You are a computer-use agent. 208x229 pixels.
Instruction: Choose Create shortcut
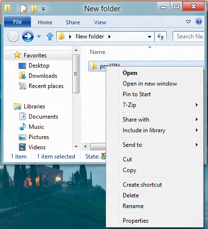[142, 185]
